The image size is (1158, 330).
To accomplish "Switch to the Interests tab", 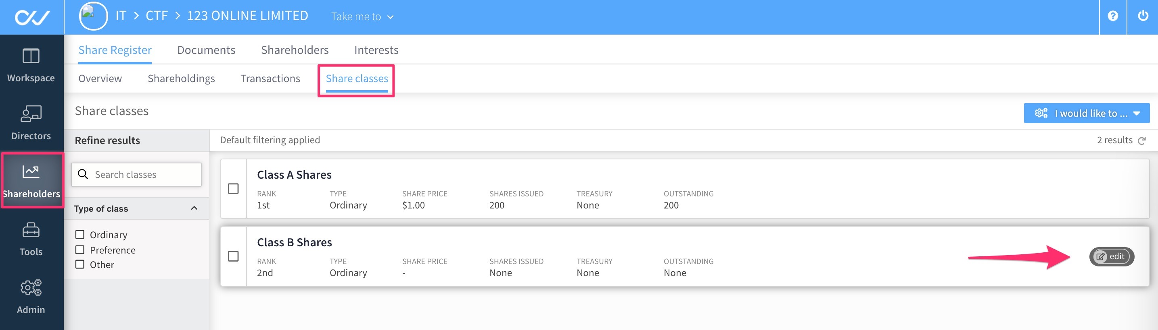I will tap(376, 50).
